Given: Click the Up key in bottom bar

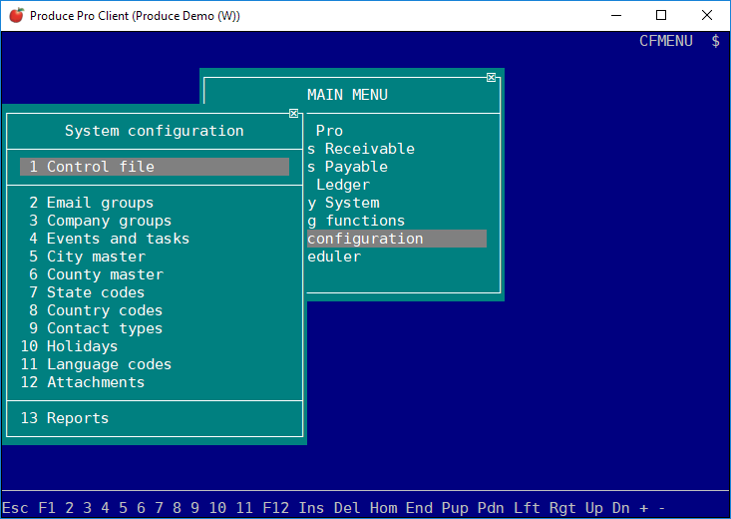Looking at the screenshot, I should (x=594, y=508).
